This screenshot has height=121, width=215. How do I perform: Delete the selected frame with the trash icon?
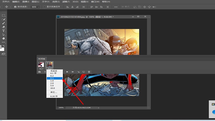[89, 72]
